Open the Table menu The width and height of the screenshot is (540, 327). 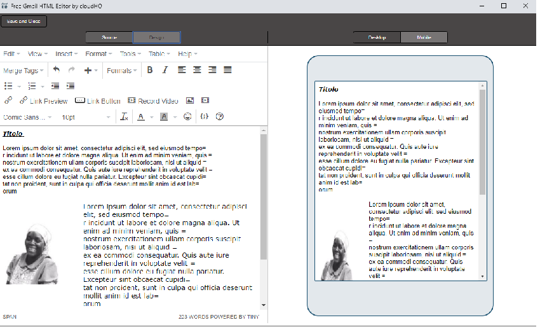click(159, 54)
